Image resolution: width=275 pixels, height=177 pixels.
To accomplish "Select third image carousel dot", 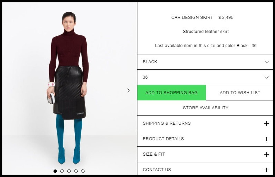I will pos(69,171).
